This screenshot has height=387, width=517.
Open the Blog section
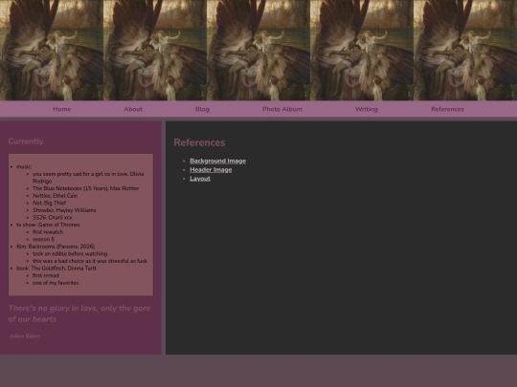coord(202,109)
